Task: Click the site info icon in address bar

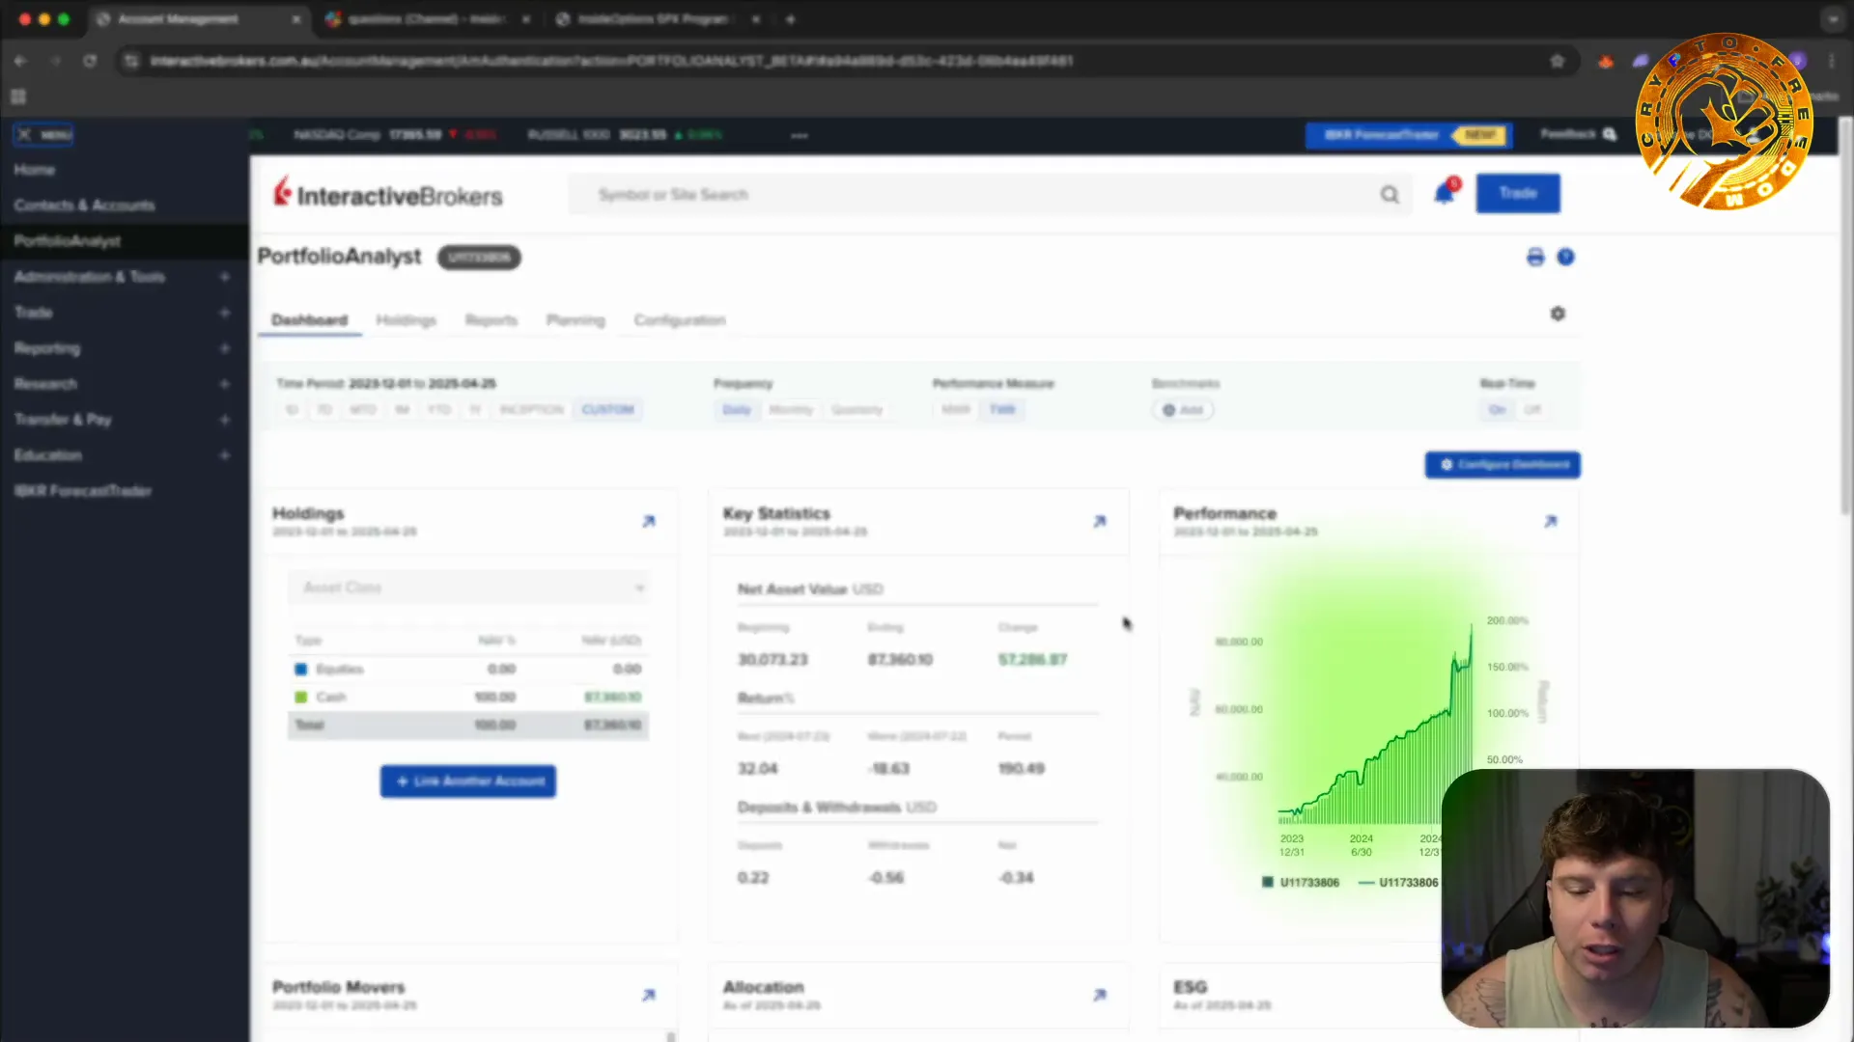Action: coord(131,61)
